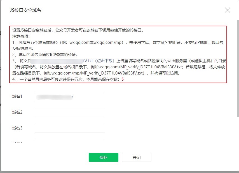The image size is (239, 173).
Task: Click the dialog's vertical scrollbar
Action: click(238, 68)
